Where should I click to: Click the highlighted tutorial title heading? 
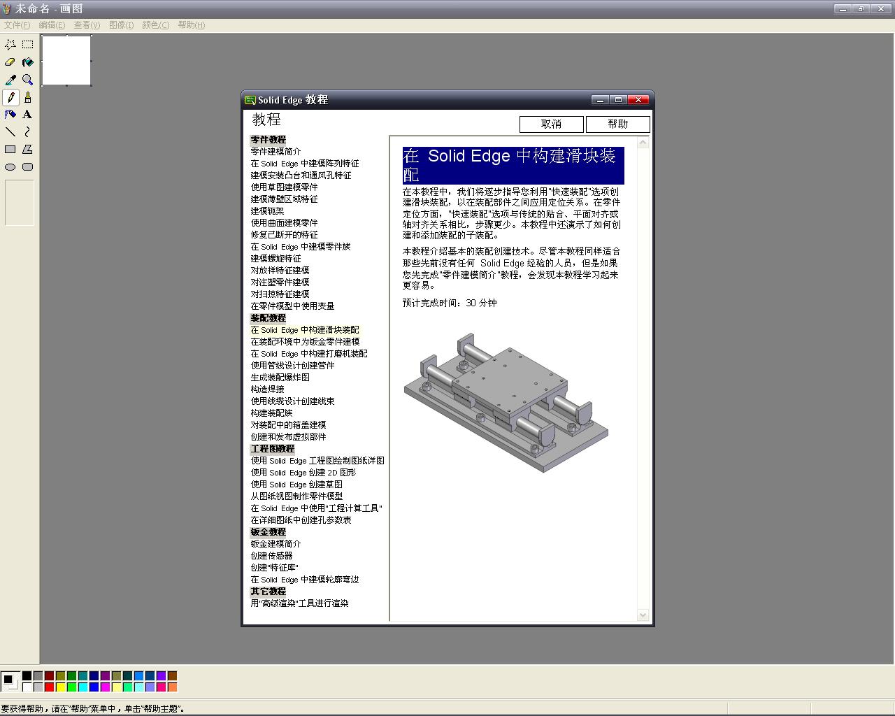[513, 166]
